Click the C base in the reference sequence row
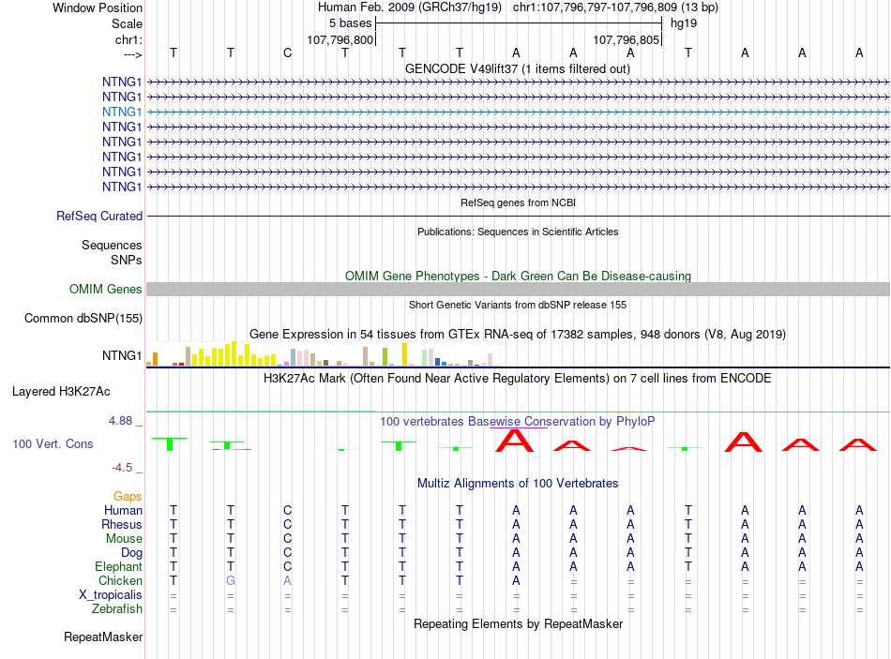 [x=288, y=52]
